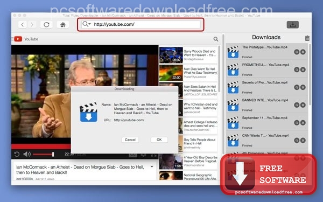This screenshot has height=202, width=323.
Task: Open Why I Christian died and went to hell link
Action: (x=200, y=106)
